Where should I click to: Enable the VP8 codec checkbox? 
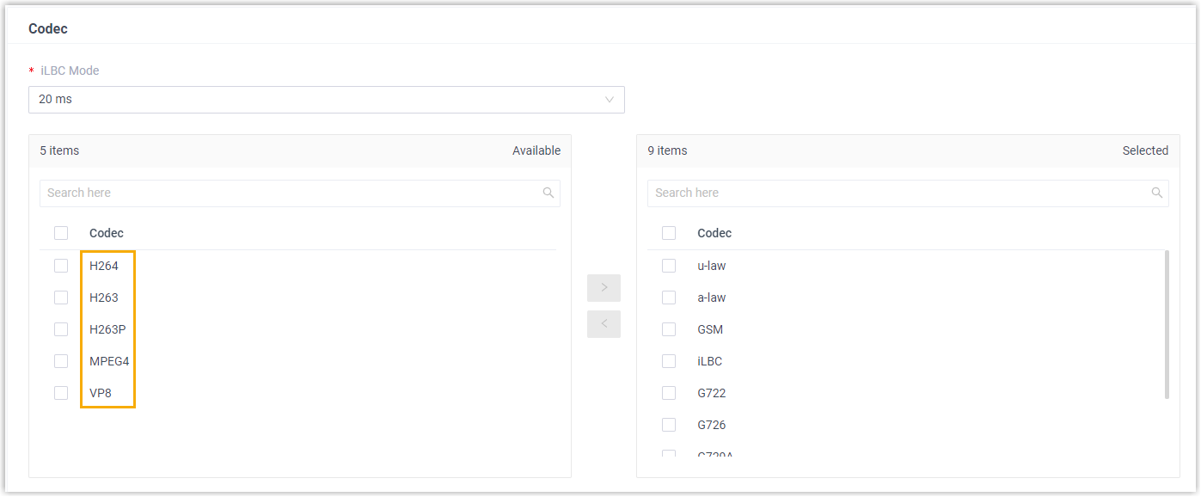point(61,393)
